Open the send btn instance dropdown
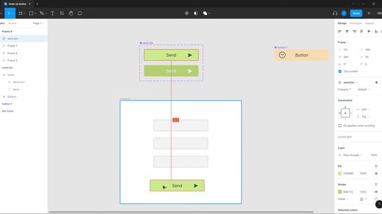The image size is (382, 214). pos(350,83)
